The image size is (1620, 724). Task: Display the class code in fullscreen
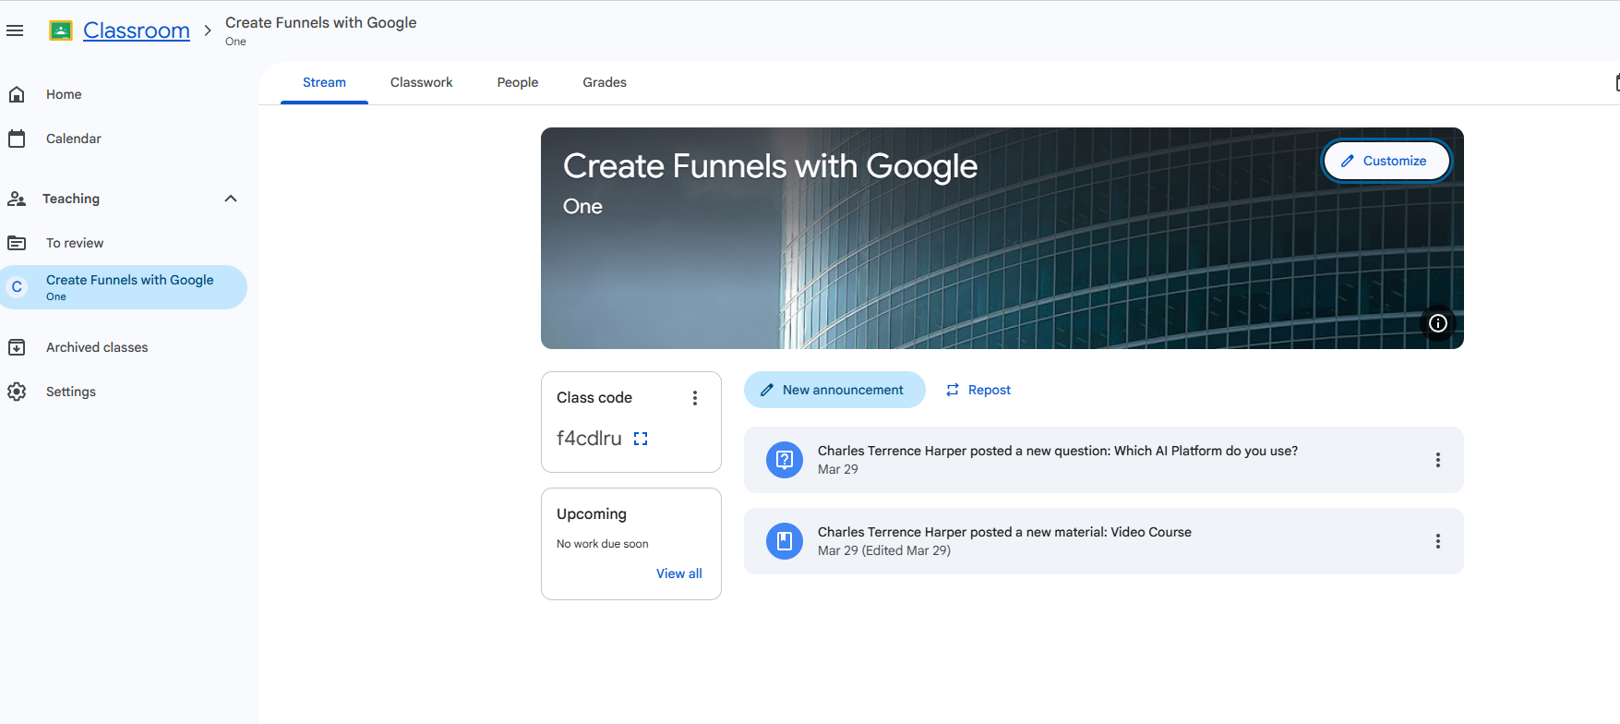pos(641,439)
